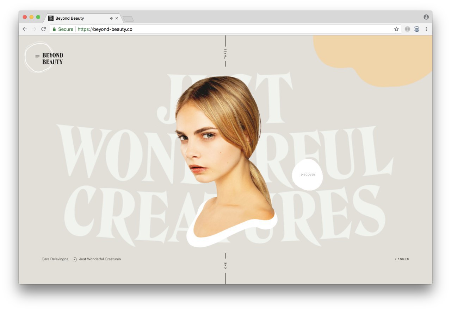Minimize the Chrome window with yellow button
This screenshot has height=311, width=451.
coord(31,17)
